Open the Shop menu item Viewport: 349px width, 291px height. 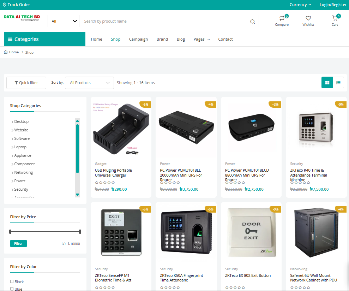[x=115, y=39]
